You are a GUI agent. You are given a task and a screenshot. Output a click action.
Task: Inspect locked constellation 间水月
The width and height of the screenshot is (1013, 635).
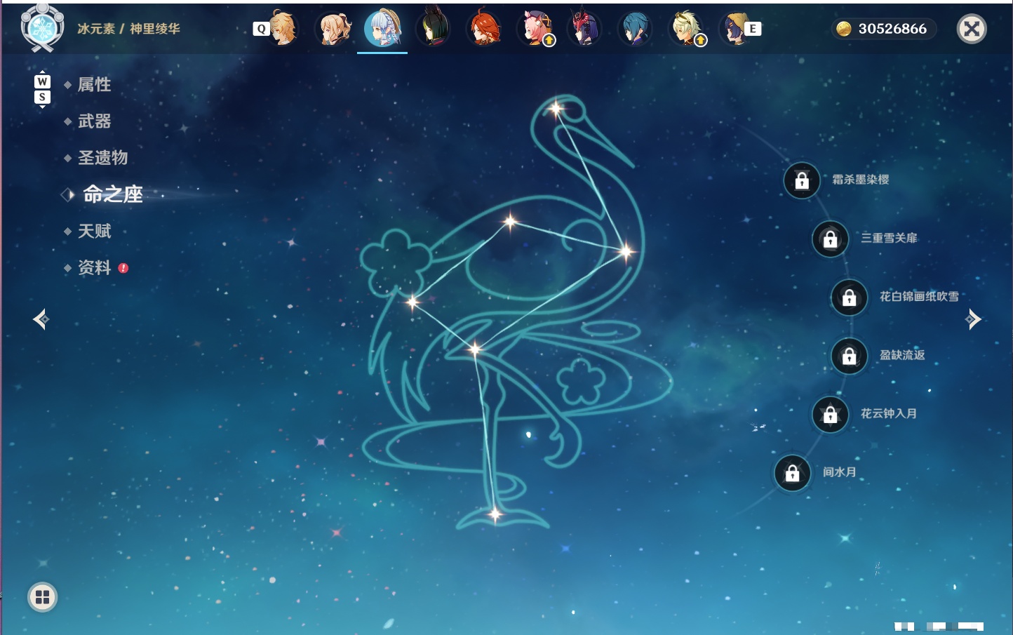point(793,473)
